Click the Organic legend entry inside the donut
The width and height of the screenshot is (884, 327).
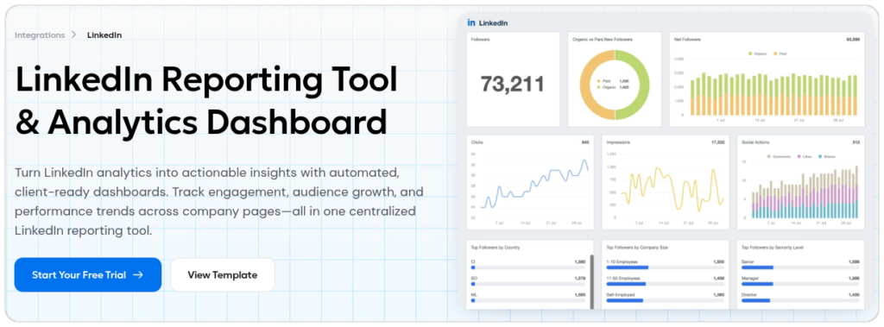pyautogui.click(x=614, y=88)
